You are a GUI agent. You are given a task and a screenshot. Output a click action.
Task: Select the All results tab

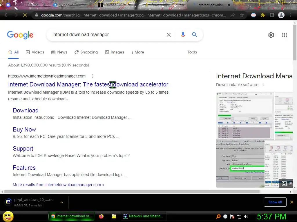pyautogui.click(x=13, y=52)
